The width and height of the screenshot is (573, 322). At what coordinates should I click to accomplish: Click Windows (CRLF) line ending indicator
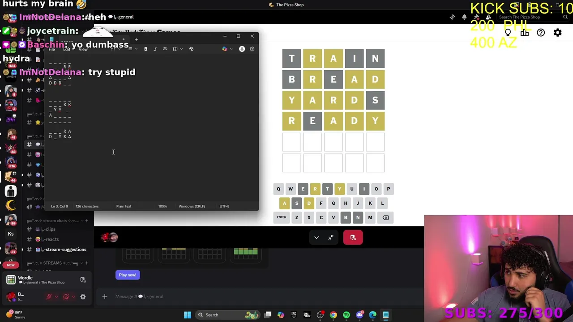[192, 206]
